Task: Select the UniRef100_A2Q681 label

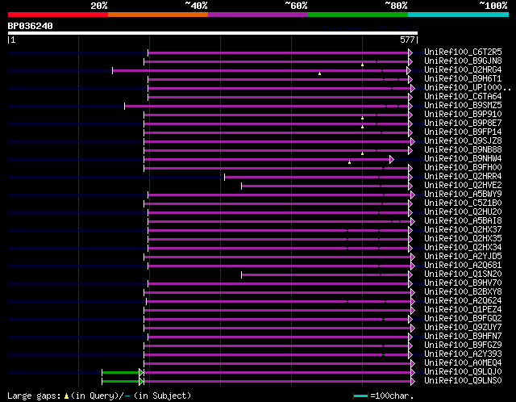Action: (463, 266)
